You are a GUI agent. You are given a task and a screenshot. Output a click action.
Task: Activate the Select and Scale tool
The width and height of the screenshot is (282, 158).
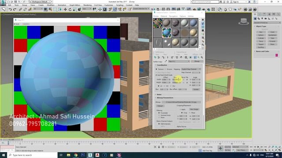coord(74,9)
